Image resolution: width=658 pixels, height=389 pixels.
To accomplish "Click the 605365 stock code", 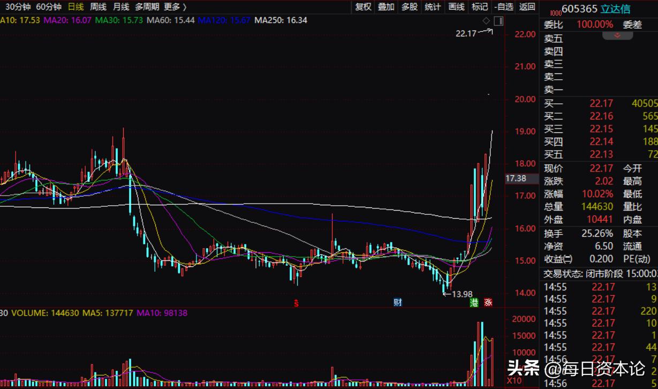I will point(579,9).
